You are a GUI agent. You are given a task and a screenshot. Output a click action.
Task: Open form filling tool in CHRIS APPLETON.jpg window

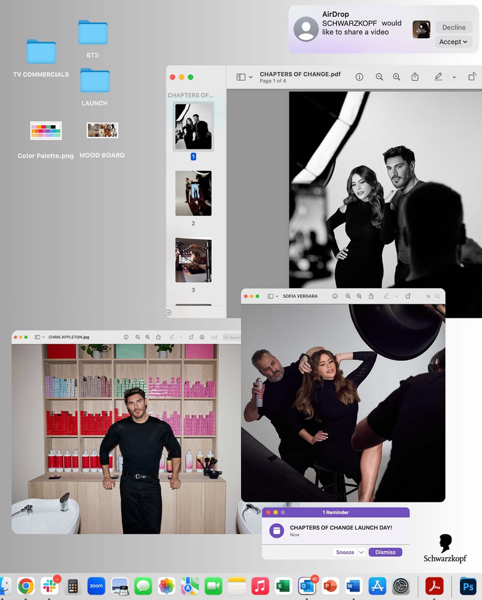(x=214, y=337)
